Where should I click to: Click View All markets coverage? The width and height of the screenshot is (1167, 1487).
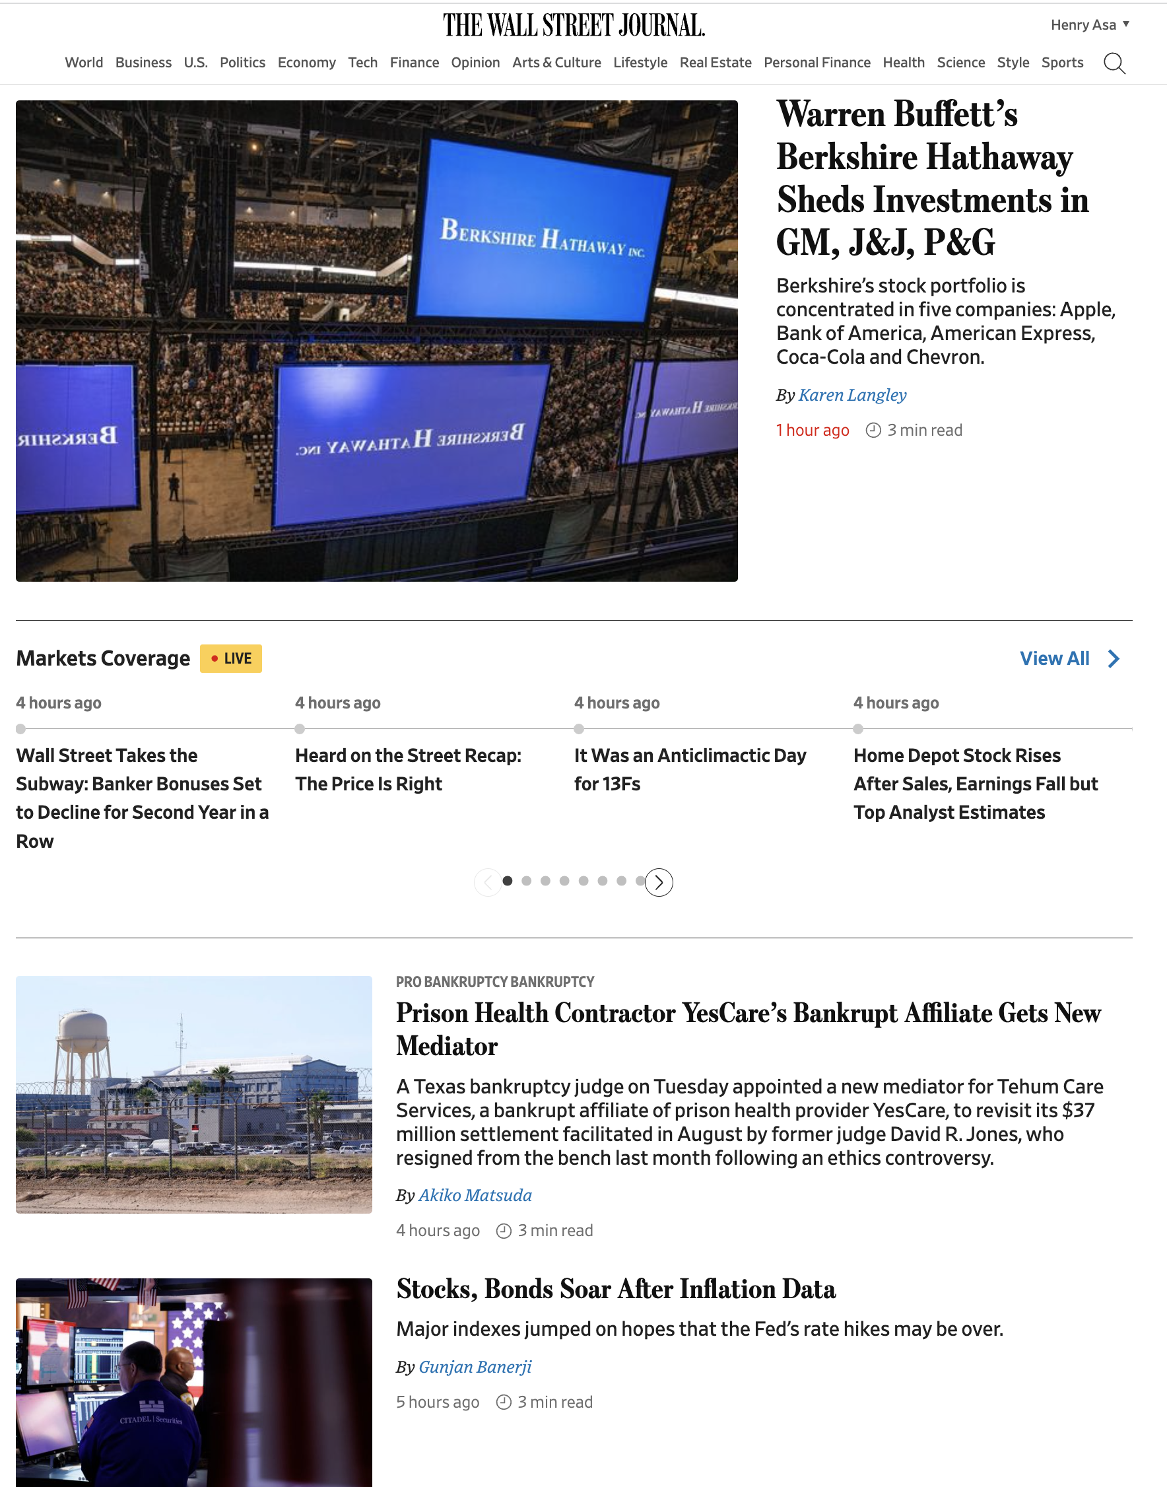[1054, 658]
